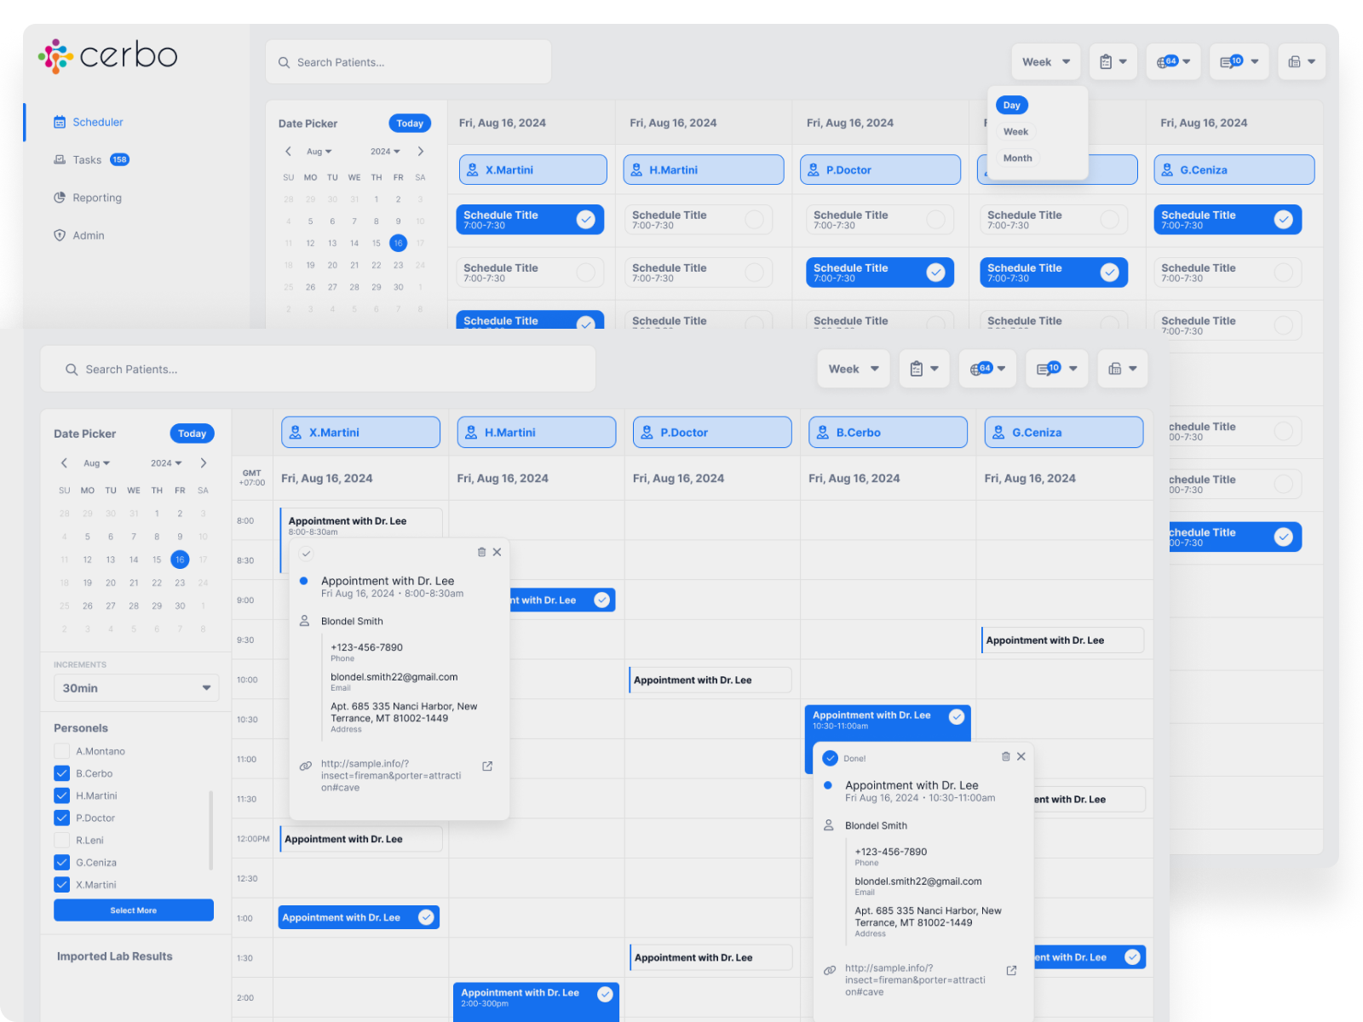The width and height of the screenshot is (1363, 1022).
Task: Delete the 8:00-8:30am appointment via trash icon
Action: (x=481, y=552)
